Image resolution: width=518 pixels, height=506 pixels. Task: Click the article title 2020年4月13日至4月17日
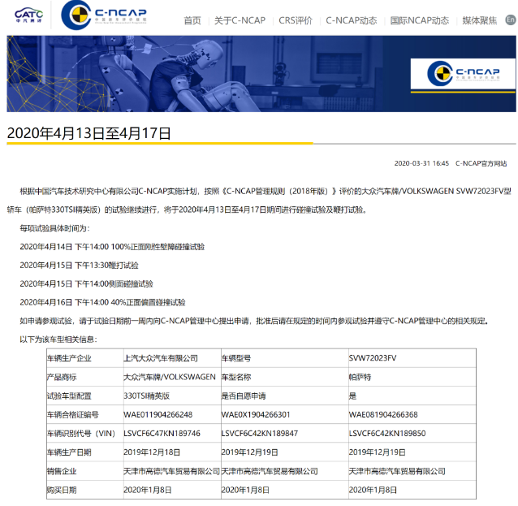point(88,133)
